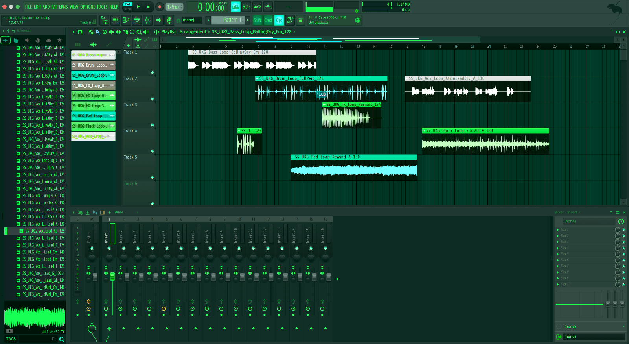Select SS_UKG_Vox..Lead_Ab_125 in the browser
The width and height of the screenshot is (629, 344).
[45, 231]
